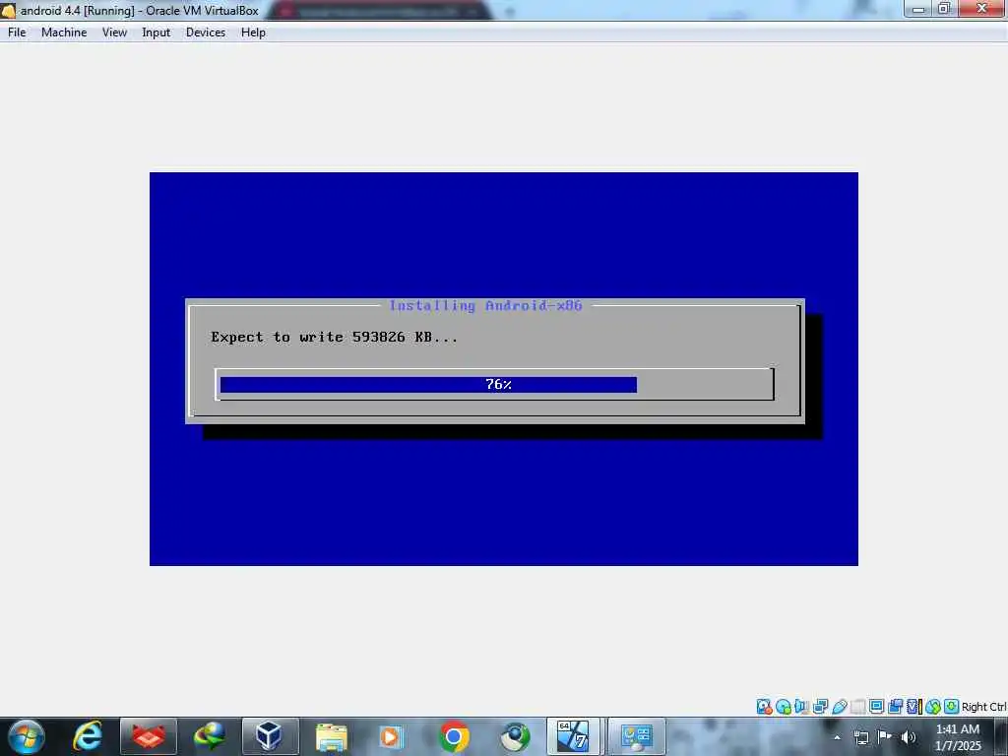Open the Input menu
The image size is (1008, 756).
(x=156, y=32)
